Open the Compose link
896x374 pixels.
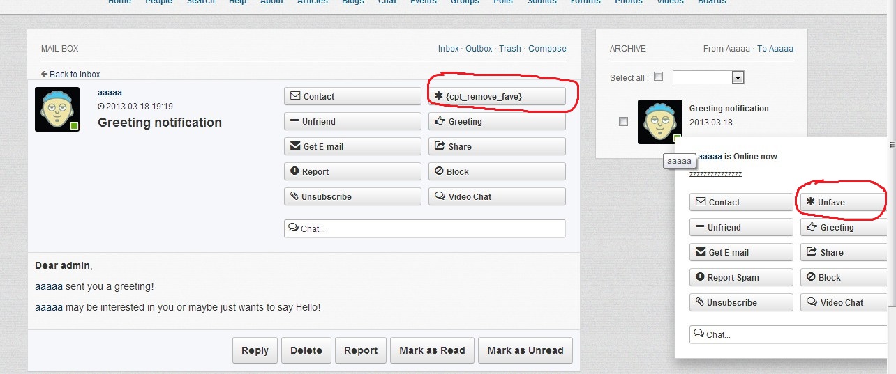[x=547, y=49]
